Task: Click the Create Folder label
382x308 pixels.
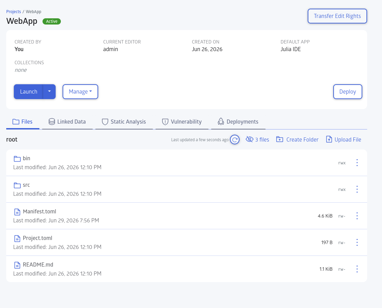Action: coord(302,139)
